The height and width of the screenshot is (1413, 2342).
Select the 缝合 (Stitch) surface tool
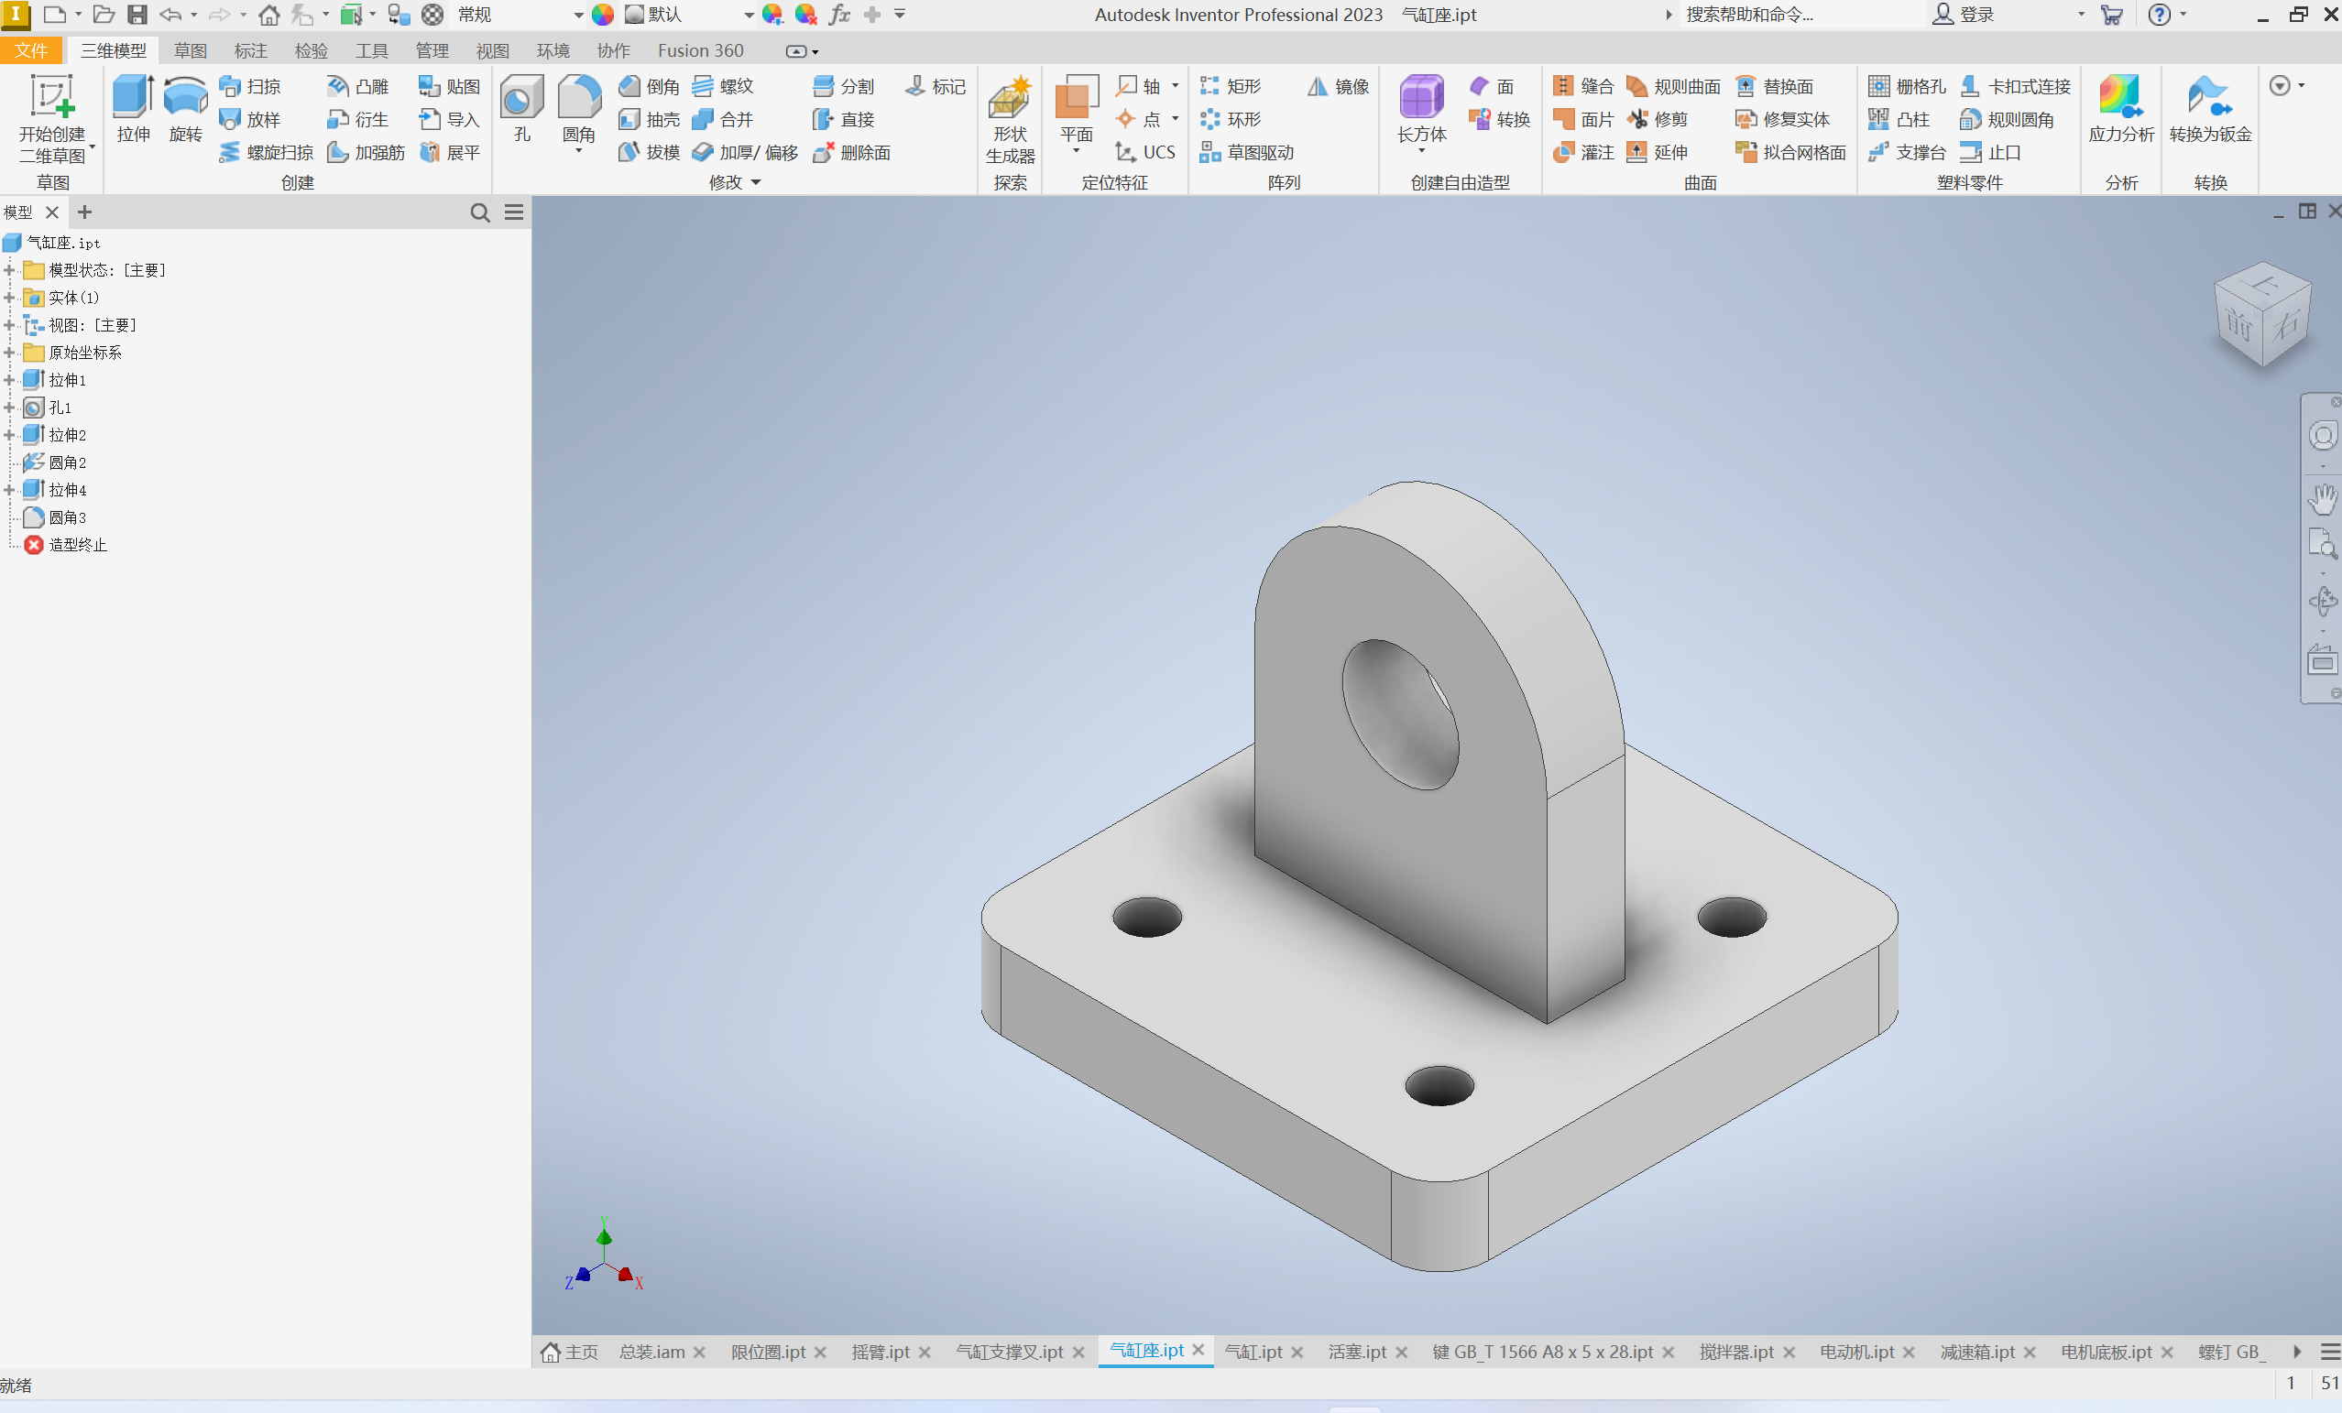pos(1584,86)
